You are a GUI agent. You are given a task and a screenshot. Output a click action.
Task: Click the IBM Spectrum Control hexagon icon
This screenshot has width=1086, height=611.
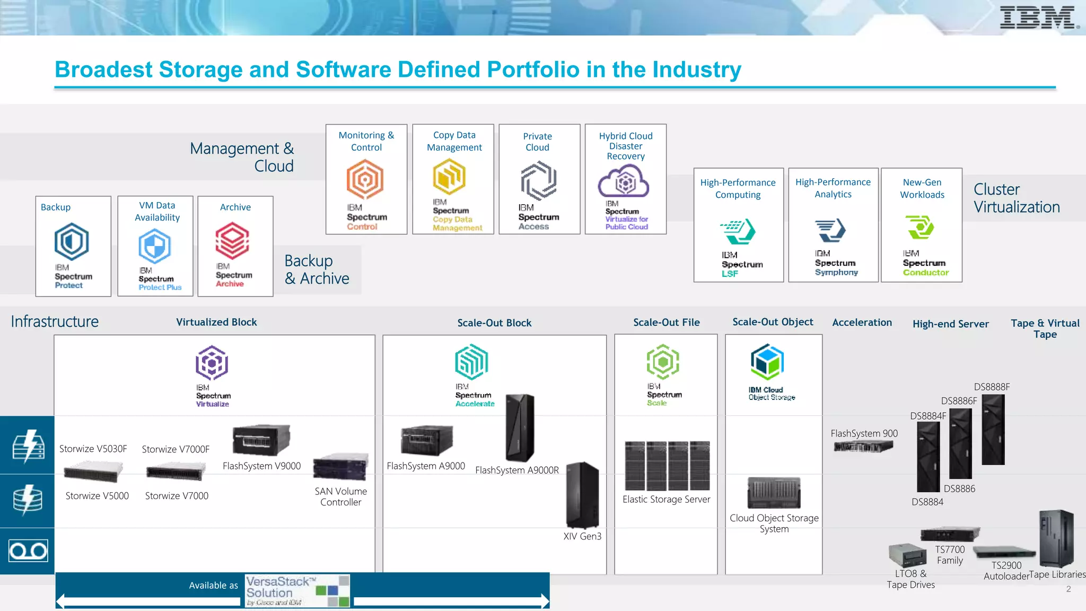(x=365, y=179)
